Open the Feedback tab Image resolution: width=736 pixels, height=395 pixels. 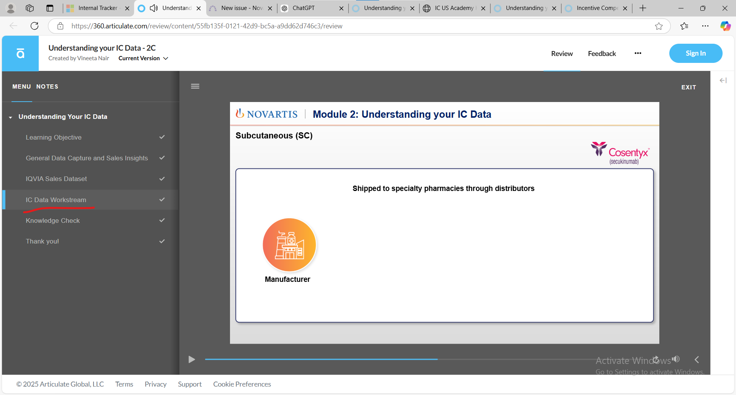(x=602, y=54)
